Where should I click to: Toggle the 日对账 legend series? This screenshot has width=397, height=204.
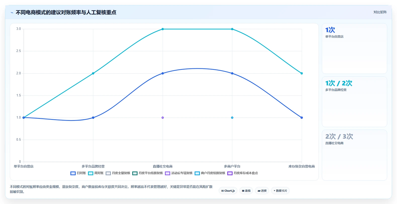(x=78, y=173)
